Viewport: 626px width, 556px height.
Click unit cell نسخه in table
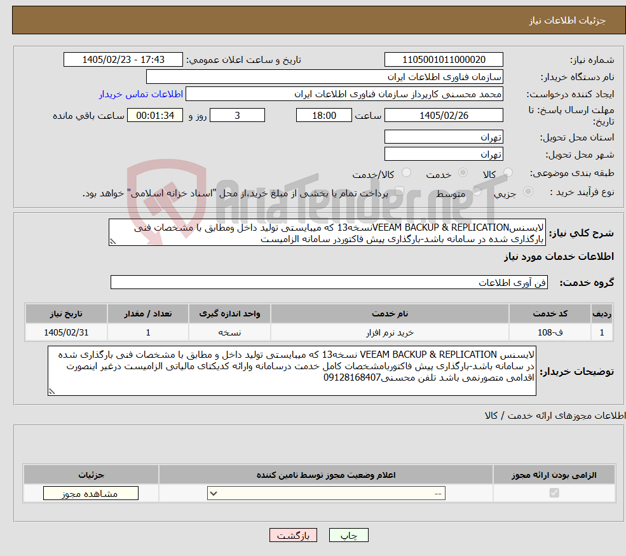(229, 332)
